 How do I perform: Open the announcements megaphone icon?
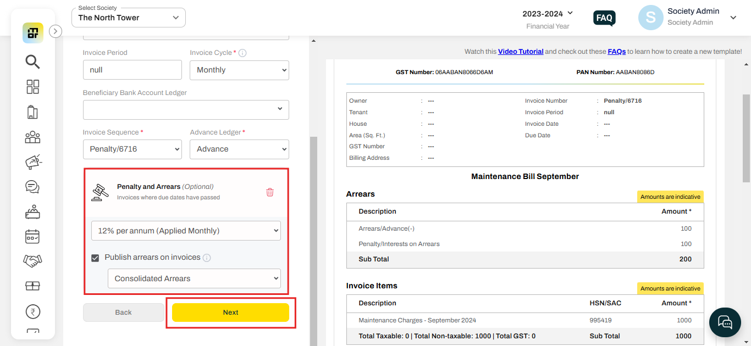point(32,161)
